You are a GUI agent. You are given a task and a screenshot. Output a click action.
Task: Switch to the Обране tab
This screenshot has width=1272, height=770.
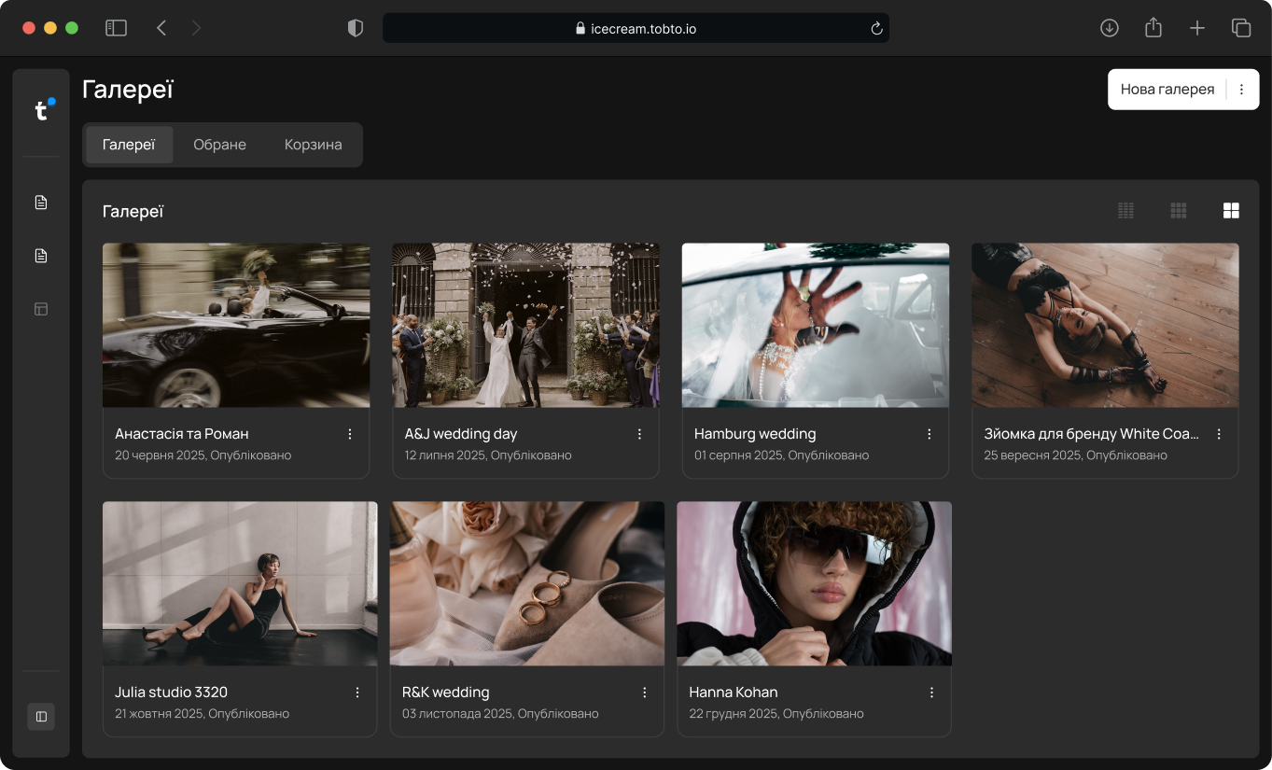219,145
